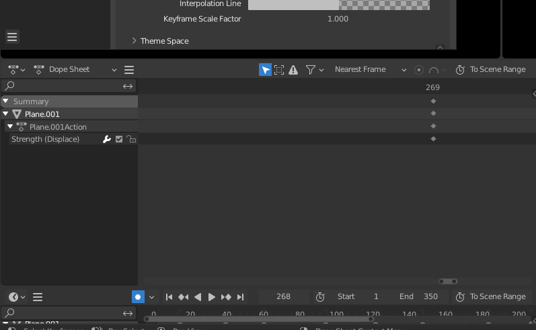Image resolution: width=536 pixels, height=330 pixels.
Task: Click the current frame field showing 268
Action: point(284,296)
